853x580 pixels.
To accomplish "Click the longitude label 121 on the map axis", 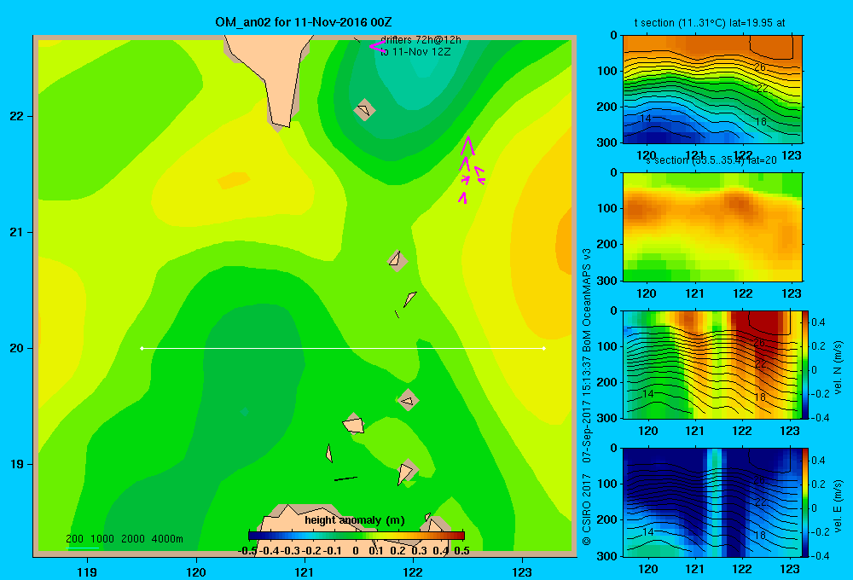I will (x=305, y=571).
